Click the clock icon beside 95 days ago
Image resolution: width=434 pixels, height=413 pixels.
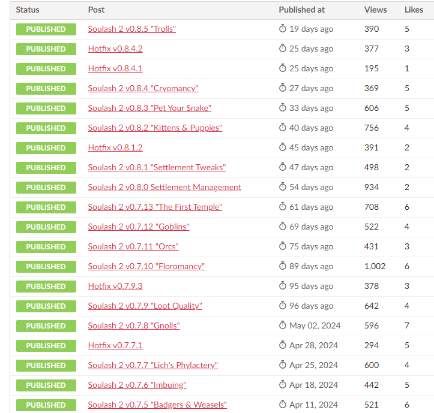tap(283, 285)
